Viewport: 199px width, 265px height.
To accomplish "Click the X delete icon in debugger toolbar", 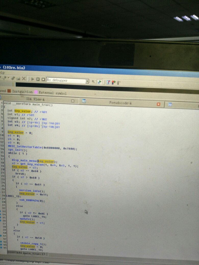I will [24, 79].
